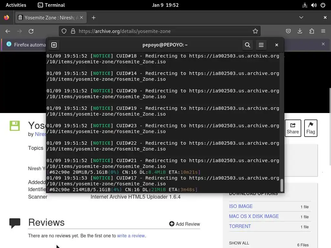Screen dimensions: 331x248
Task: Open the Activities overview
Action: tap(16, 5)
